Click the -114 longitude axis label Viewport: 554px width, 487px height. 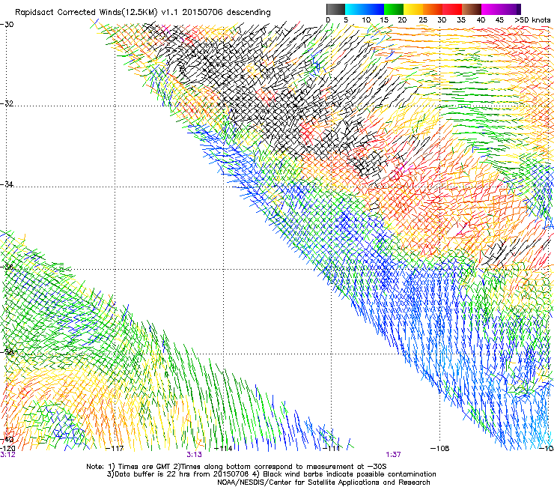[223, 449]
